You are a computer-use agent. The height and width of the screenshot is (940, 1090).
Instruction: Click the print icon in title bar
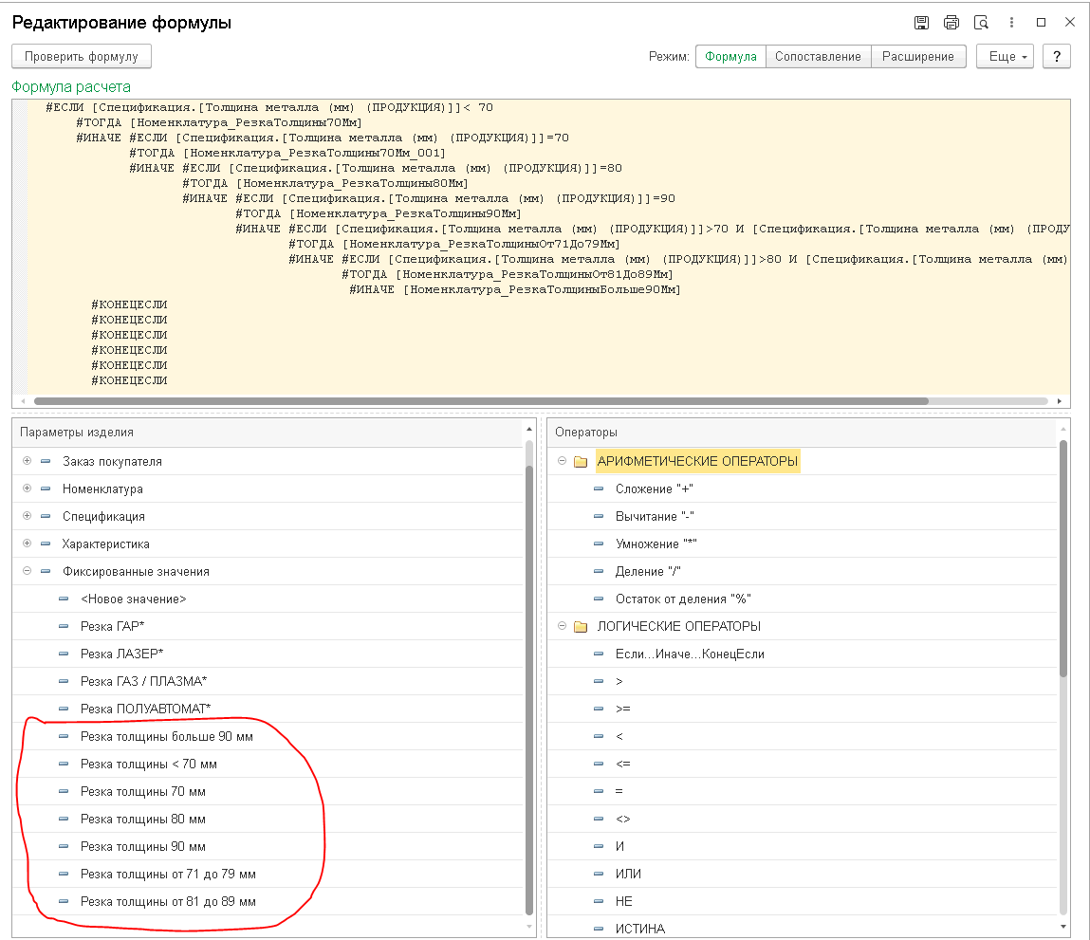tap(951, 23)
